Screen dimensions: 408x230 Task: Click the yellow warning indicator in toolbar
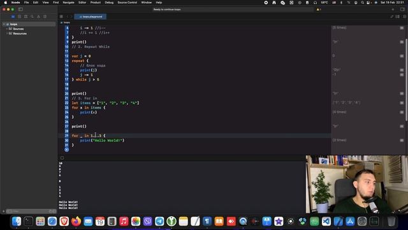319,10
